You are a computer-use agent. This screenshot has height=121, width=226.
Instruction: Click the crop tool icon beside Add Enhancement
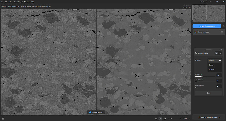[x=224, y=26]
